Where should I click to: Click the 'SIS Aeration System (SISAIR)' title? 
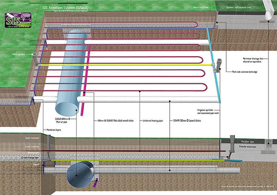pos(65,7)
